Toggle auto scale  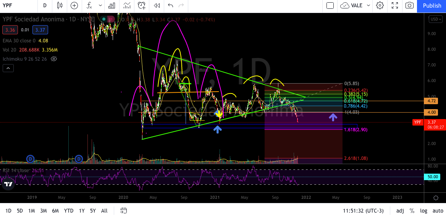pos(438,211)
